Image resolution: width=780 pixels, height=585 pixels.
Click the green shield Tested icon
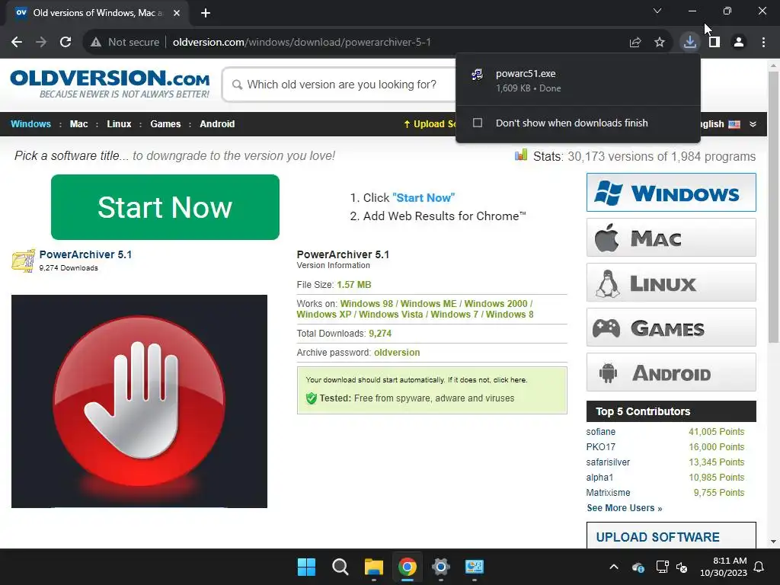[312, 398]
